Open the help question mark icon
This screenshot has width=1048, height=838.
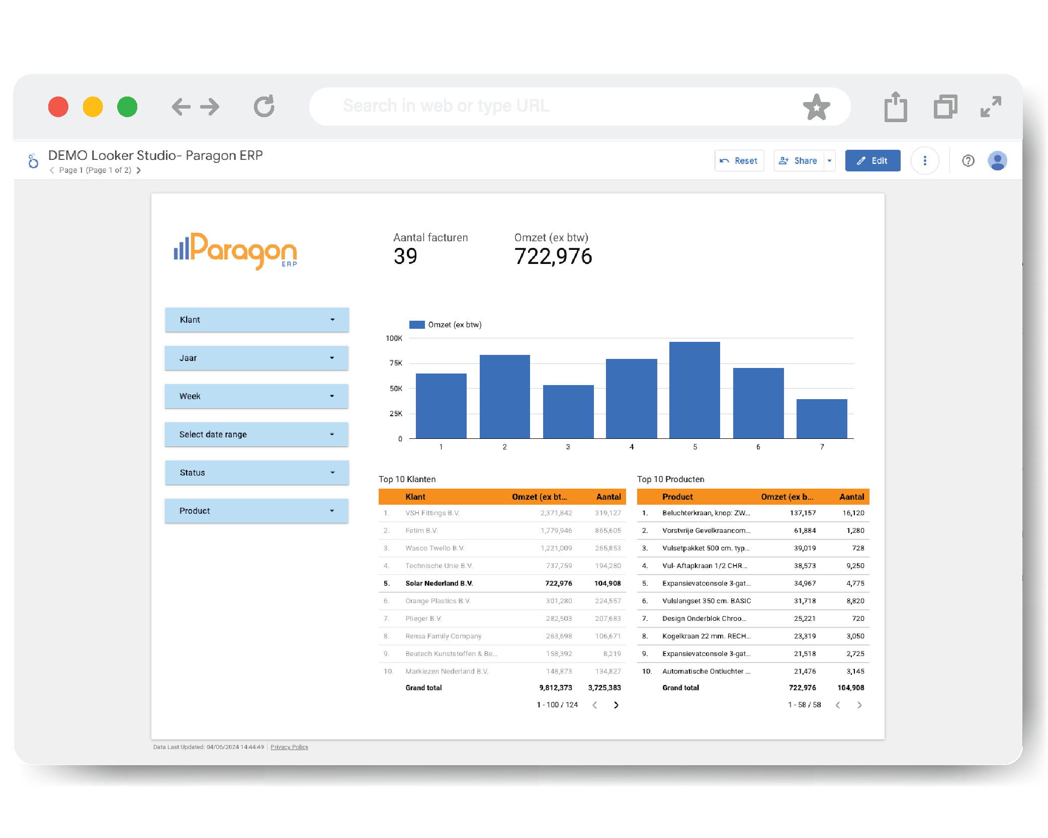point(968,161)
